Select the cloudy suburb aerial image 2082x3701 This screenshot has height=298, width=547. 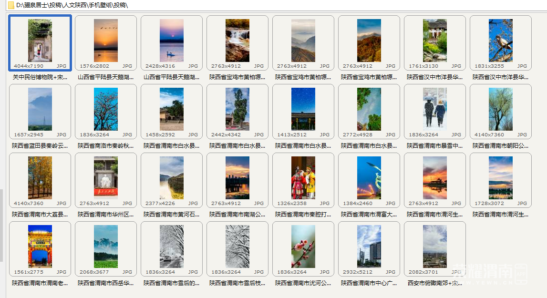point(435,247)
